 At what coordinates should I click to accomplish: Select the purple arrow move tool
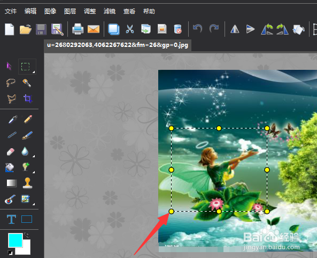click(x=9, y=66)
